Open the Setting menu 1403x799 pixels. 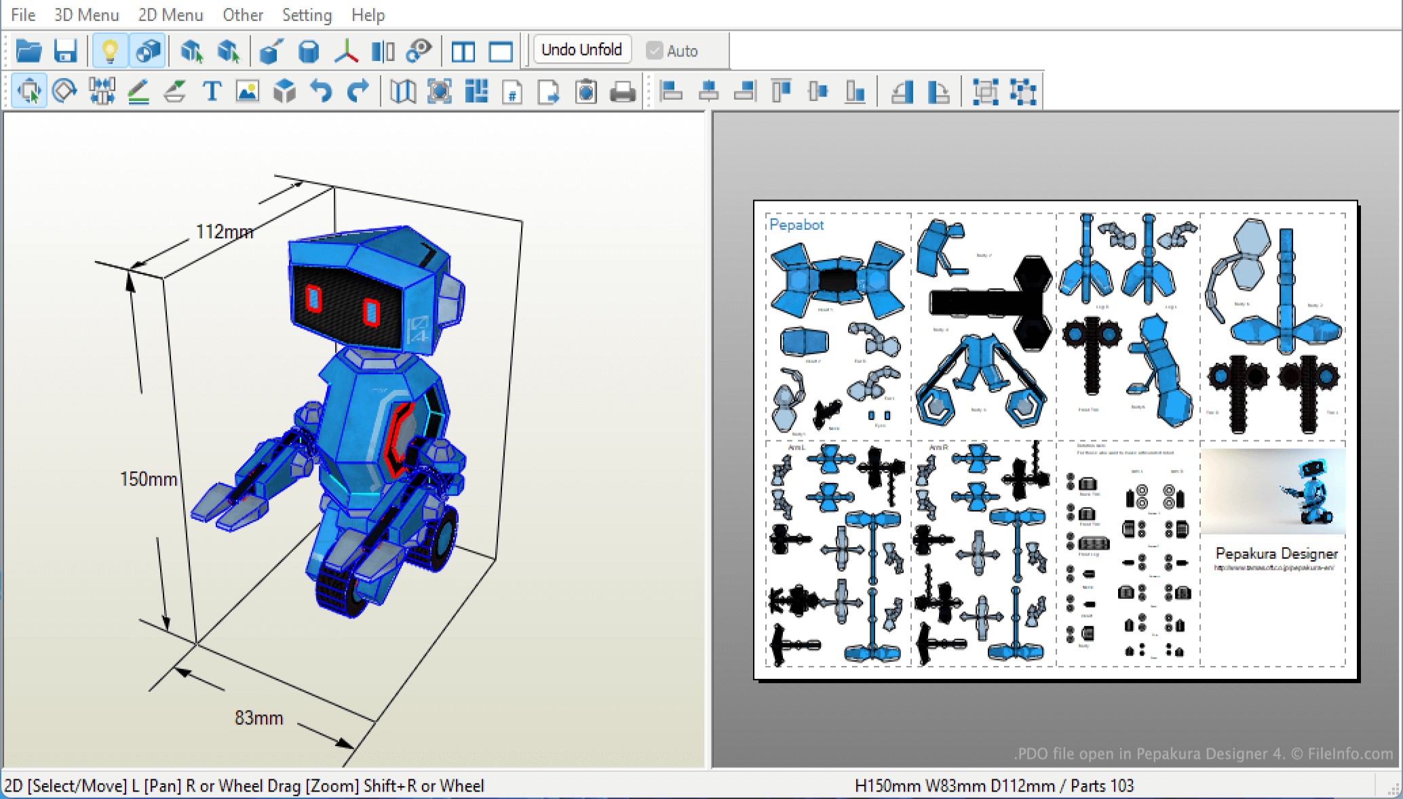[x=306, y=15]
